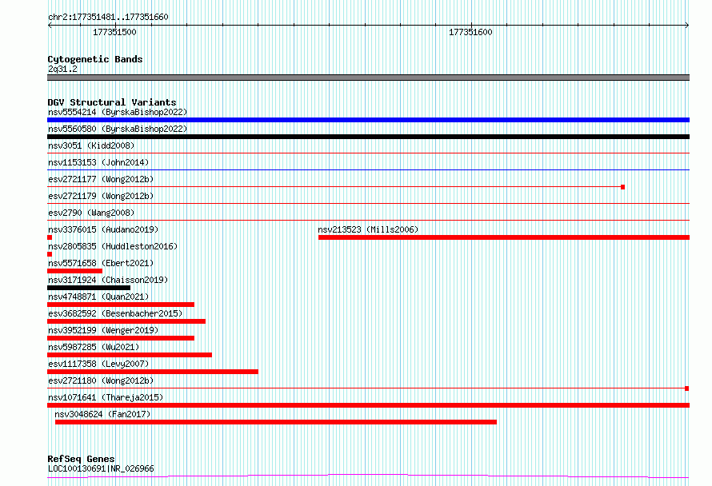Click the nsv5987285 (Wu2021) label
Screen dimensions: 712x486
pos(94,347)
